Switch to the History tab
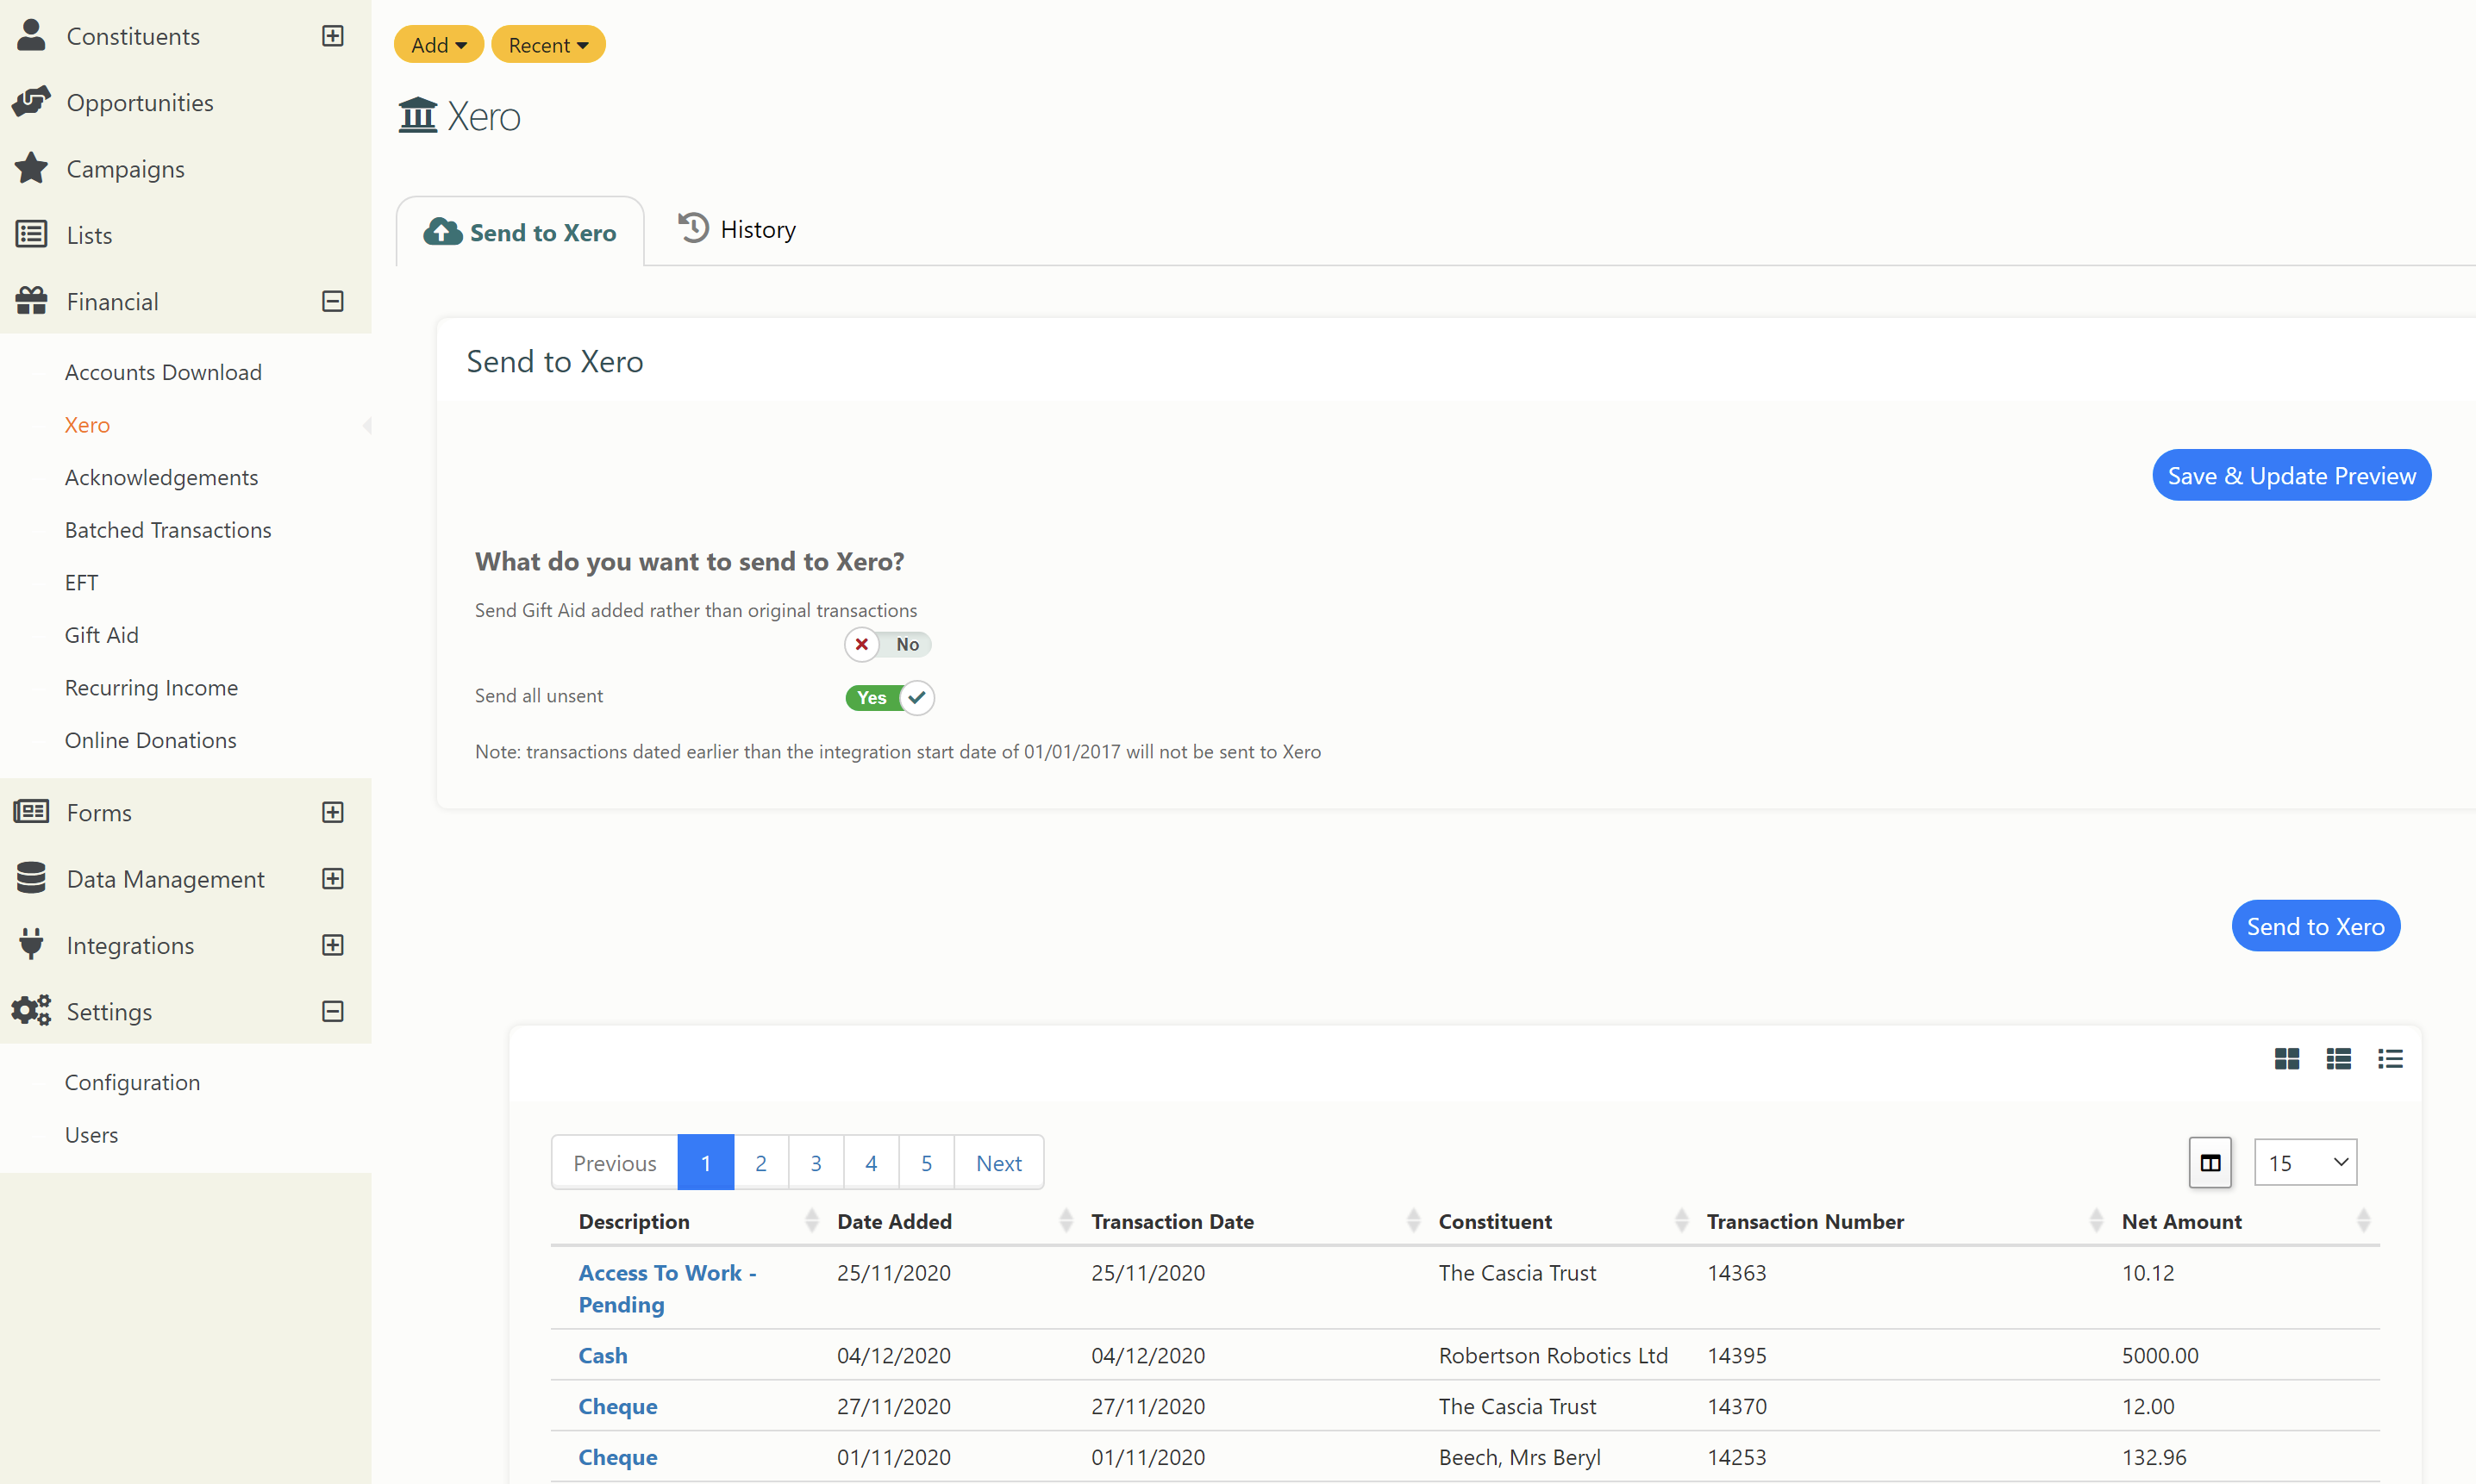Image resolution: width=2476 pixels, height=1484 pixels. [737, 229]
